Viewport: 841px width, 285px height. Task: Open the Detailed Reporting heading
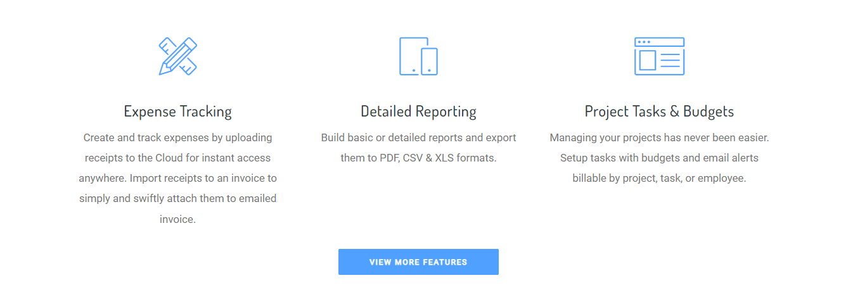418,112
